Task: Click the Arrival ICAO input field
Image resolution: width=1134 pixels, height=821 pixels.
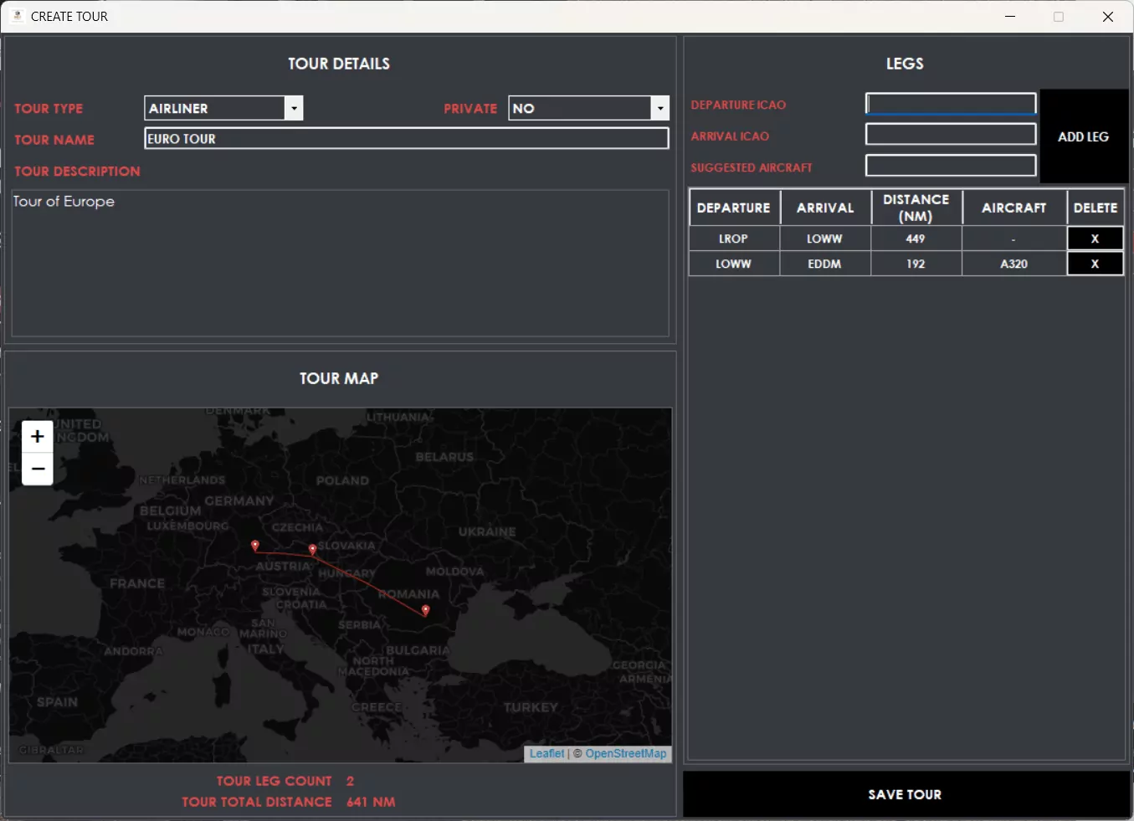Action: [x=951, y=135]
